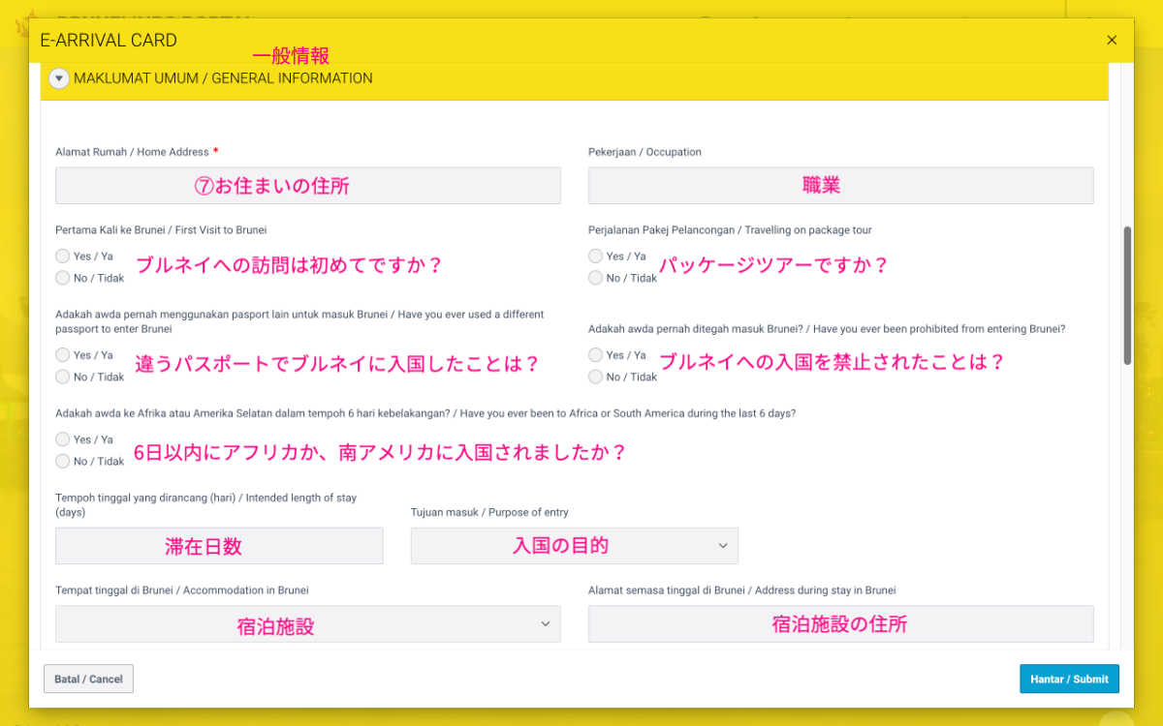Select No for prohibited from entering Brunei
The width and height of the screenshot is (1163, 726).
point(595,377)
